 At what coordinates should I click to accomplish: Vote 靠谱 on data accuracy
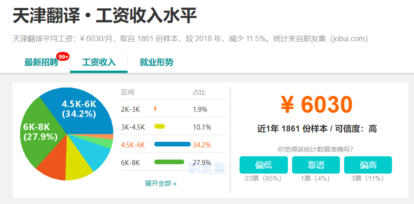click(316, 165)
